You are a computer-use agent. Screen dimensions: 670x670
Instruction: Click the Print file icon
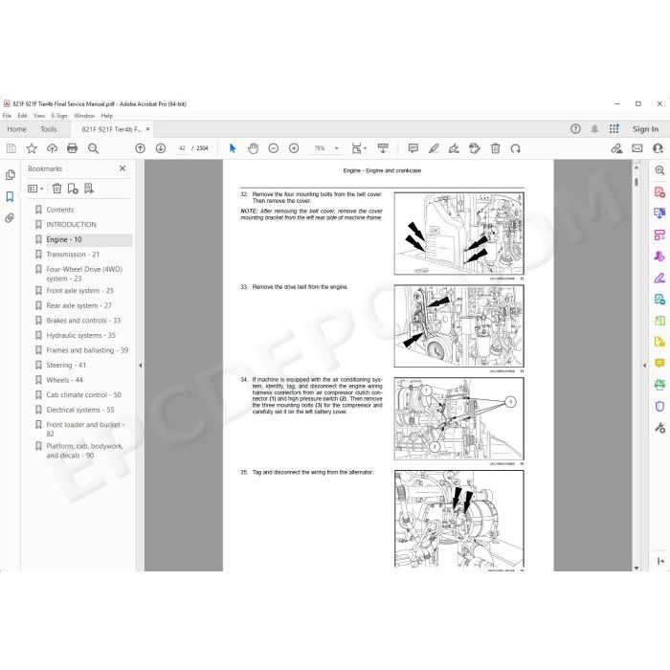(x=72, y=148)
